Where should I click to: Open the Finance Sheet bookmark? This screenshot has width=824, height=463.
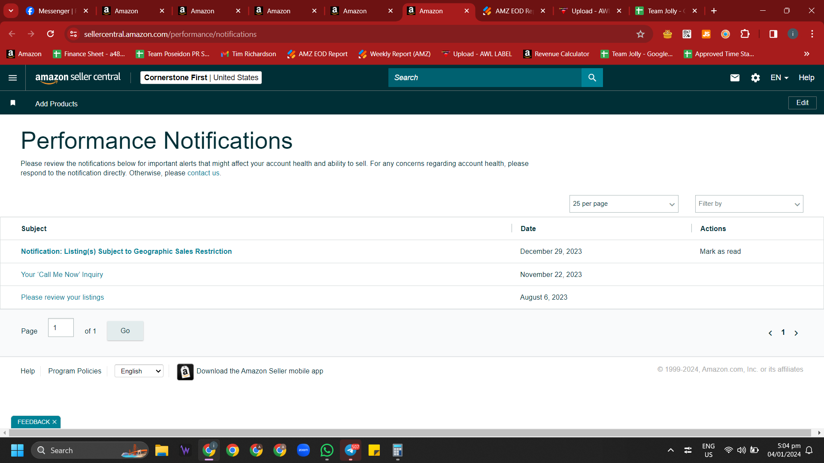[x=89, y=54]
